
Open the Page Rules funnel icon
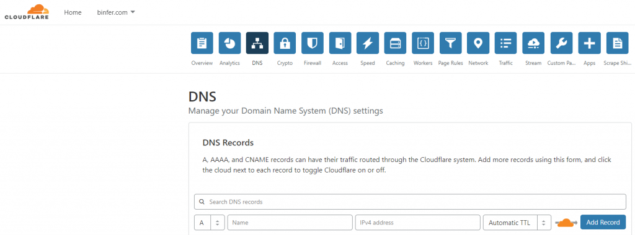pyautogui.click(x=450, y=43)
